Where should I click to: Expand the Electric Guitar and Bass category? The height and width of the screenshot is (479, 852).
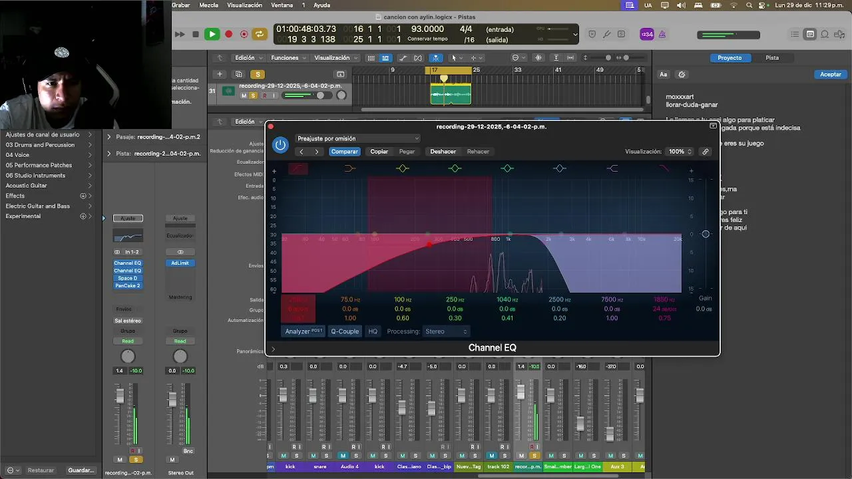pyautogui.click(x=49, y=206)
